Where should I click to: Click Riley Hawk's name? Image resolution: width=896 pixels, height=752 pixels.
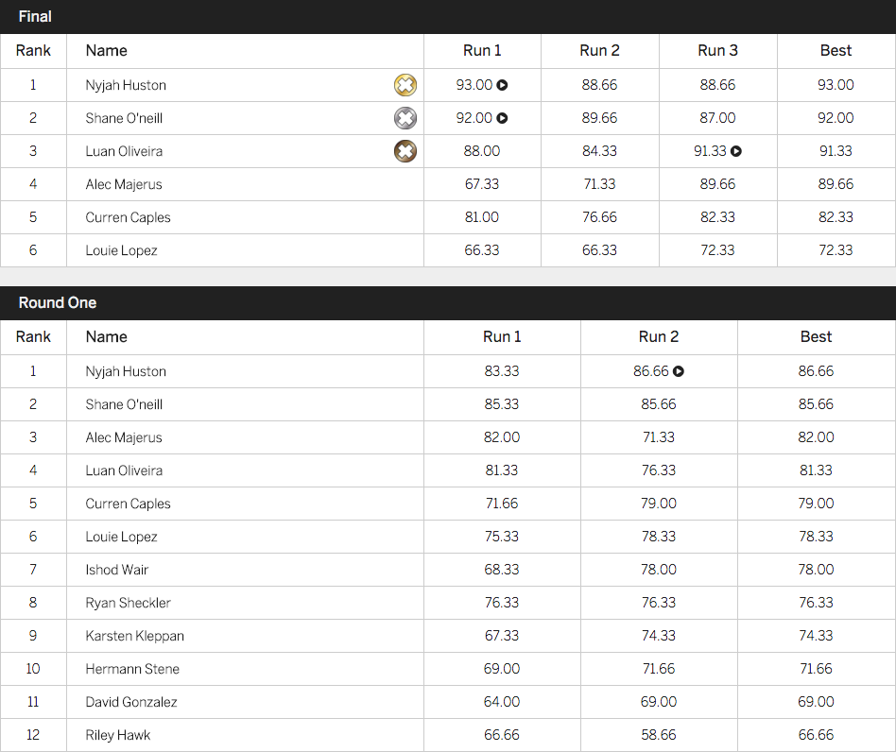[x=118, y=735]
